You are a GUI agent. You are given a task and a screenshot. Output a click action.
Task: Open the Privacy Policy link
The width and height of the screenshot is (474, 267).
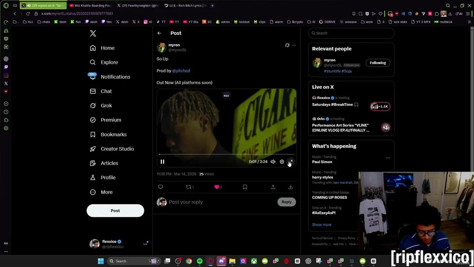pos(347,238)
